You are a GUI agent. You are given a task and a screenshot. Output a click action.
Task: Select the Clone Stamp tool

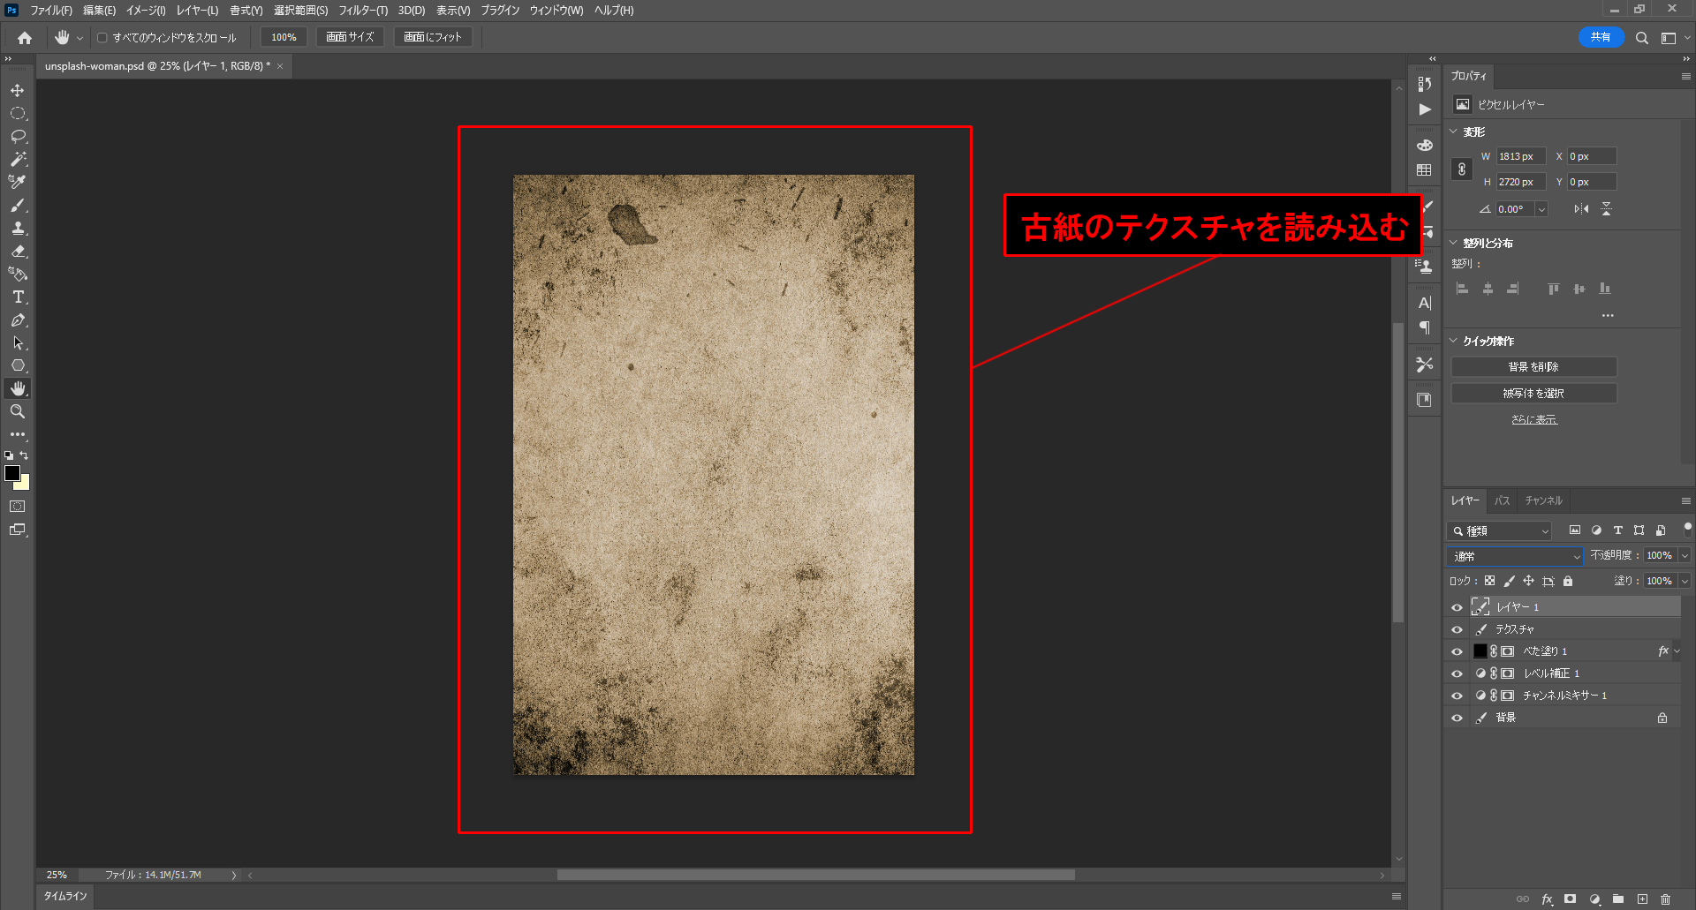coord(18,229)
